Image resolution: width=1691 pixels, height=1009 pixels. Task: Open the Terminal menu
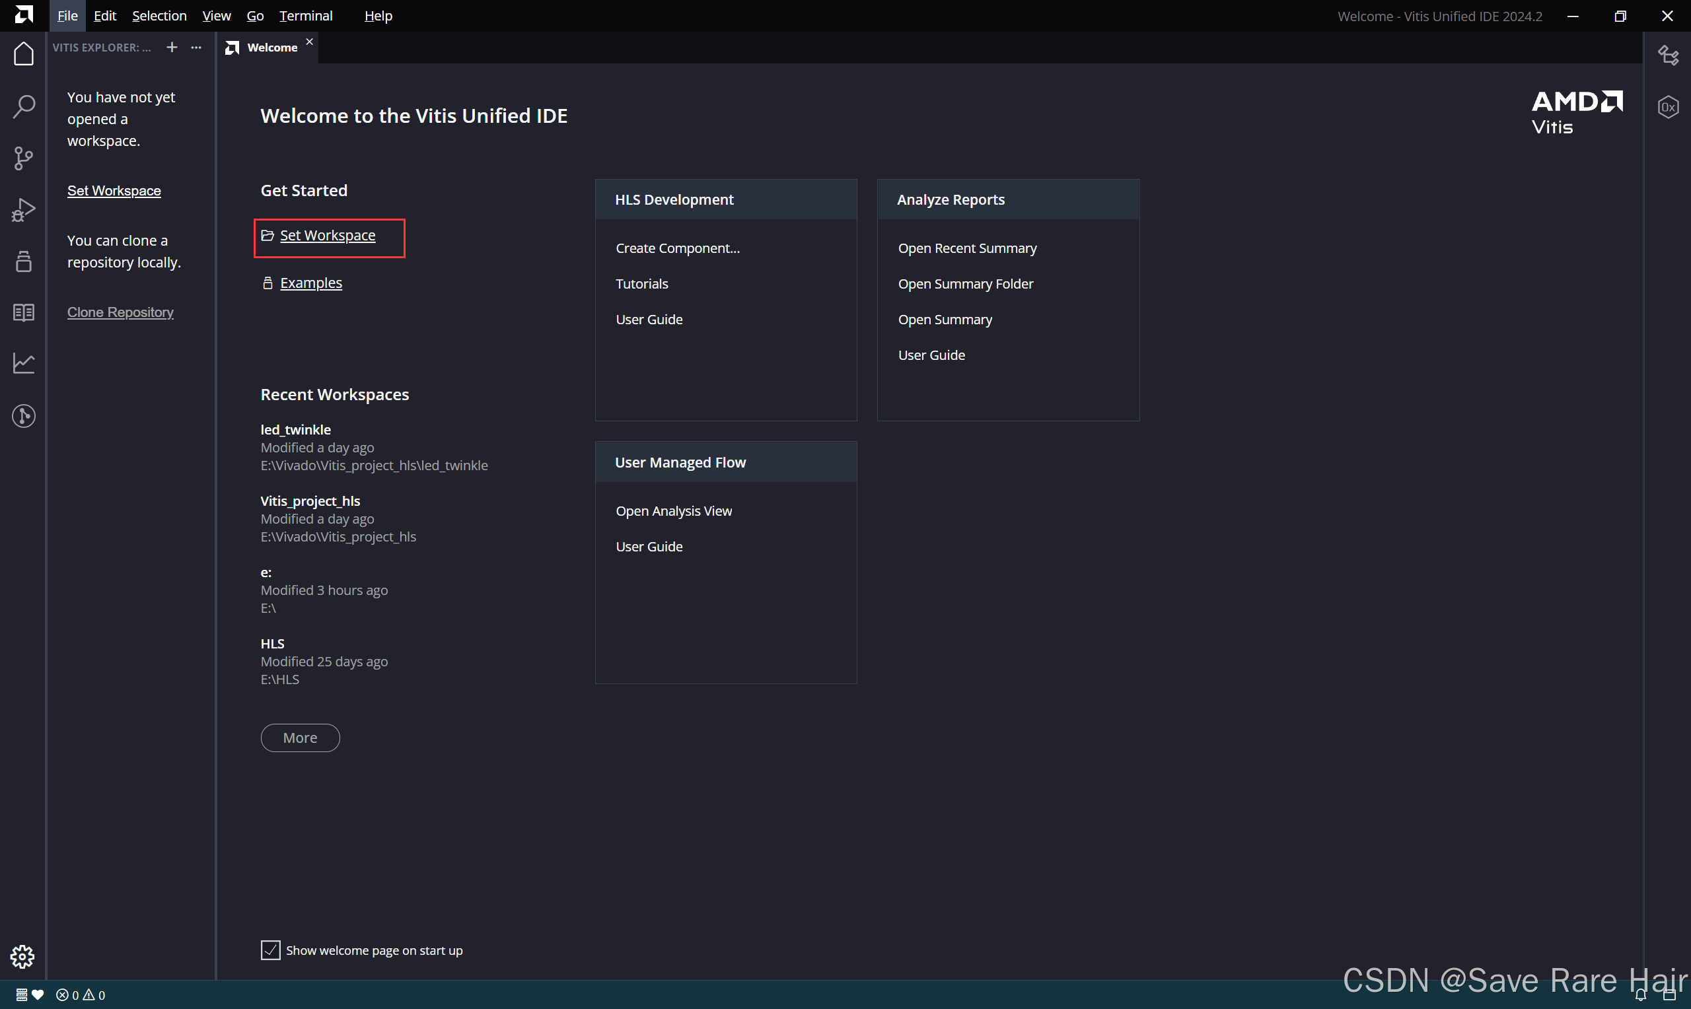point(305,16)
